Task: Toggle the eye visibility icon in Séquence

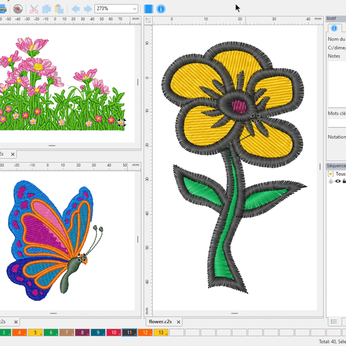Action: pos(338,181)
